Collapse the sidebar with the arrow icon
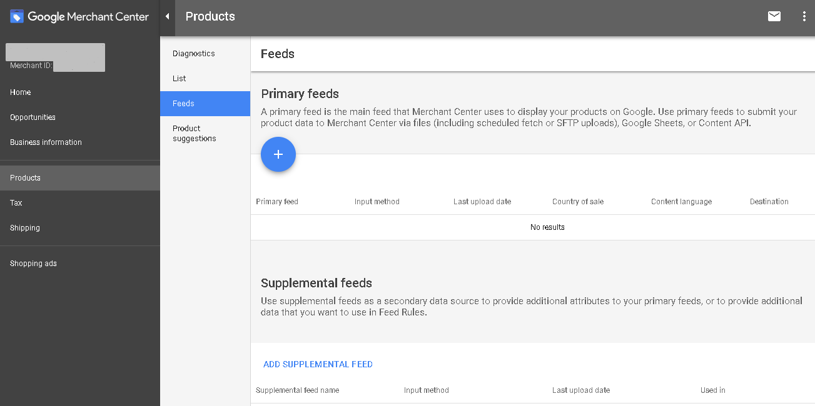Viewport: 815px width, 406px height. point(168,17)
